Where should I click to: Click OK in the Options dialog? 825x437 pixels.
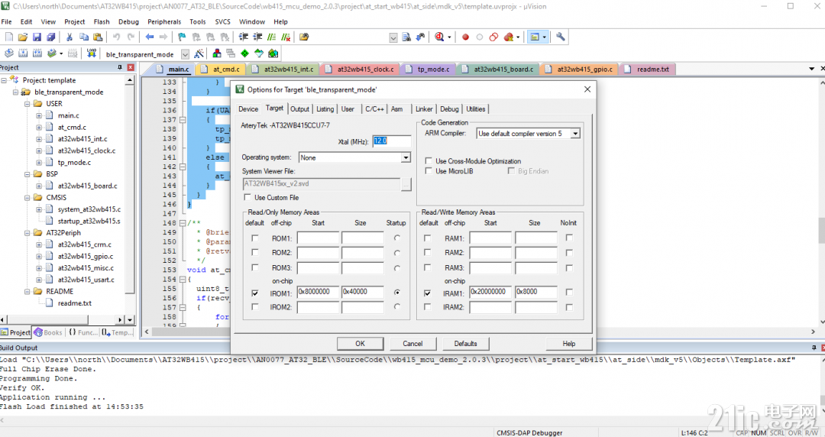click(x=361, y=344)
